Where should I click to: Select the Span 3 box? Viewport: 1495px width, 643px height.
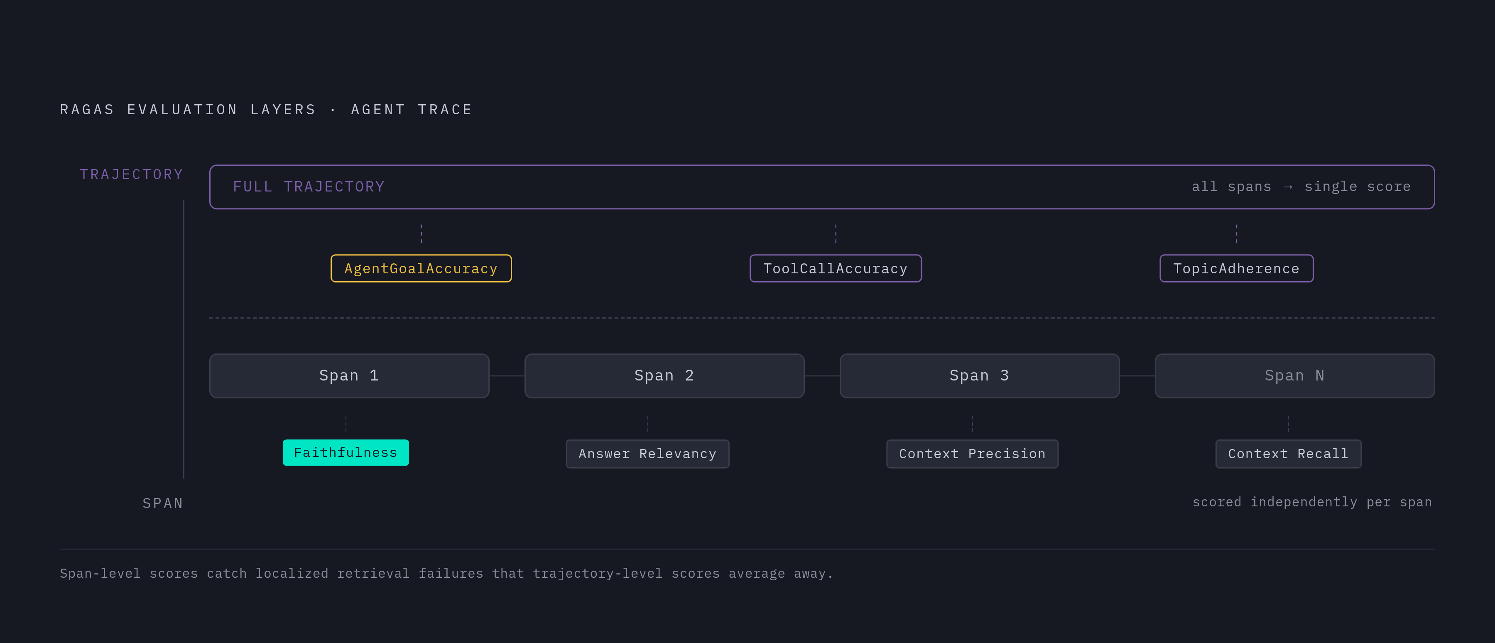tap(979, 375)
